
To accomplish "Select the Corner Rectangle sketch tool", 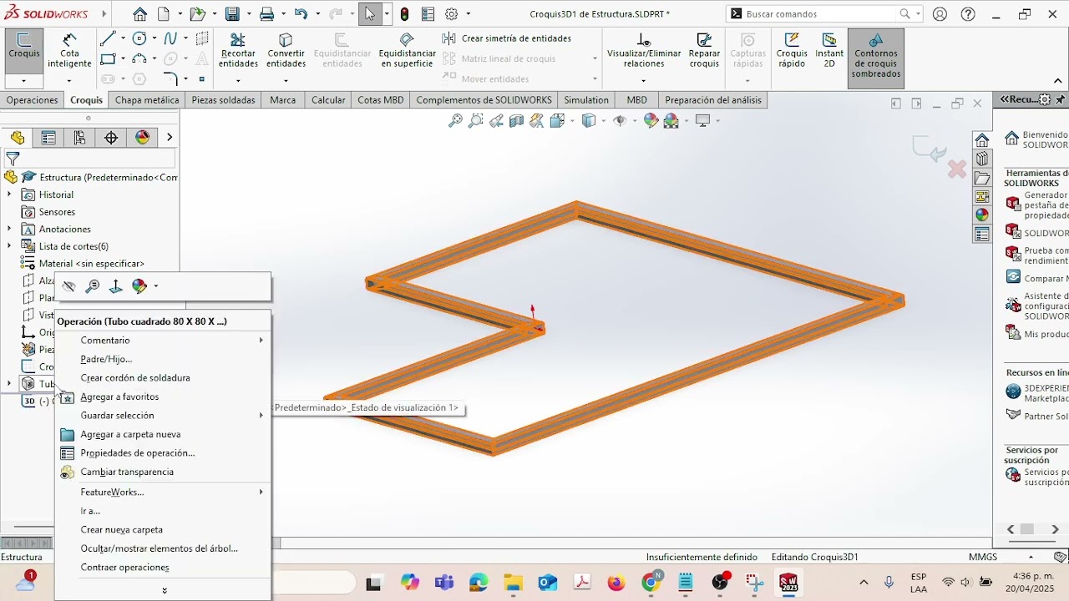I will click(x=108, y=58).
